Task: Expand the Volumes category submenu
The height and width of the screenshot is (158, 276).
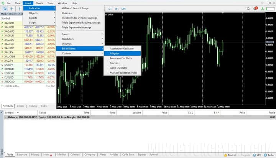Action: (80, 44)
